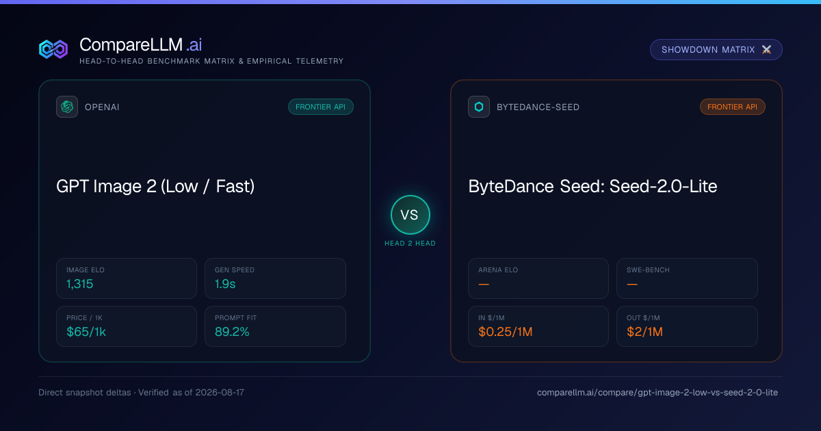Click the Arena ELO stat card
Screen dimensions: 821x431
(538, 278)
